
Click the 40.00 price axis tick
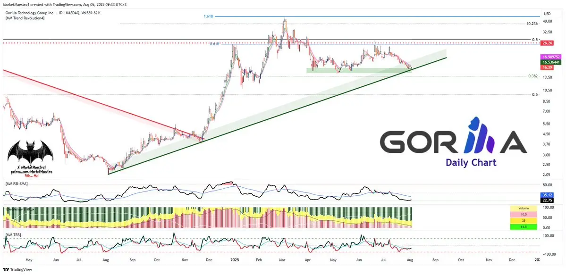click(x=547, y=21)
